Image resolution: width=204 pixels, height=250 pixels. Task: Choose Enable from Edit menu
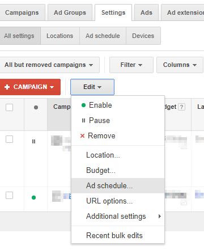[118, 105]
